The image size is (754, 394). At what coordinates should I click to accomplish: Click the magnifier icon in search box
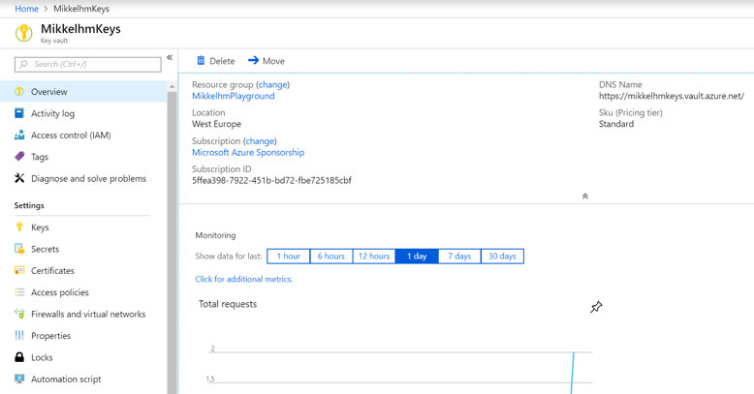(x=23, y=64)
